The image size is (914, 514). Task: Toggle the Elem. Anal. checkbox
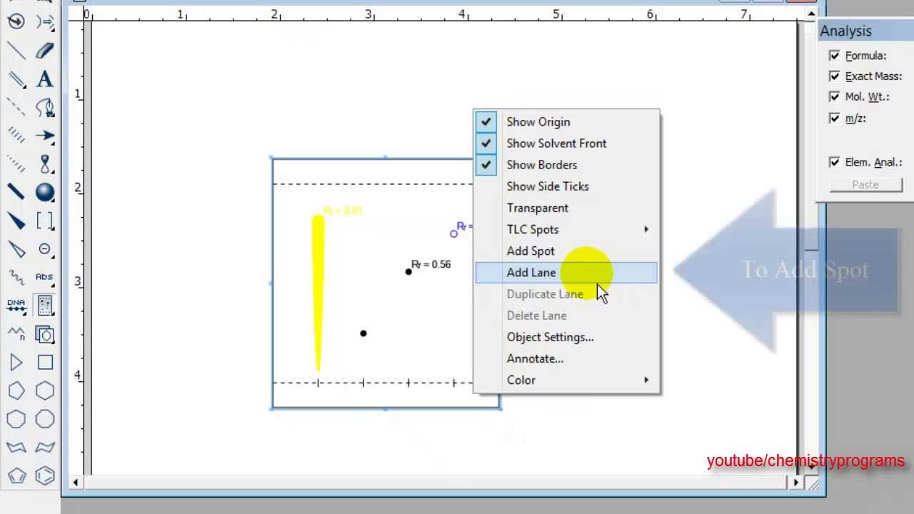834,162
